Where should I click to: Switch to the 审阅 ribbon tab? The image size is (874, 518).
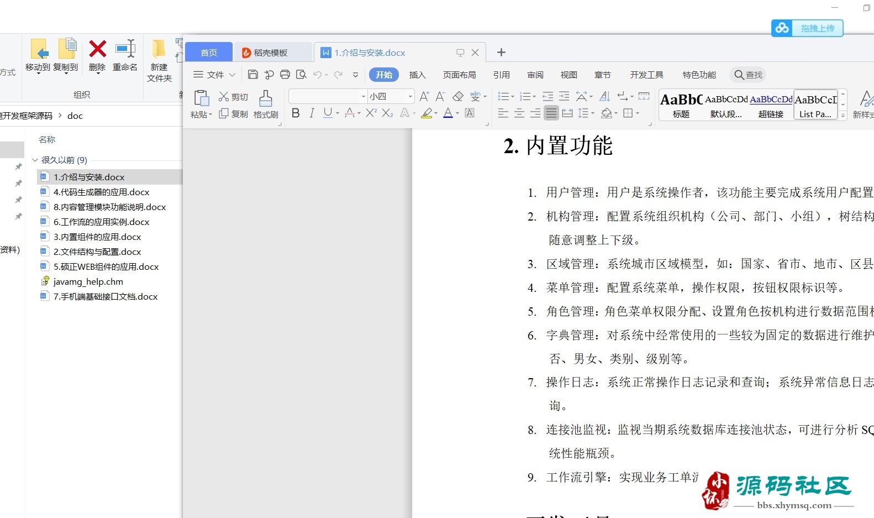535,75
